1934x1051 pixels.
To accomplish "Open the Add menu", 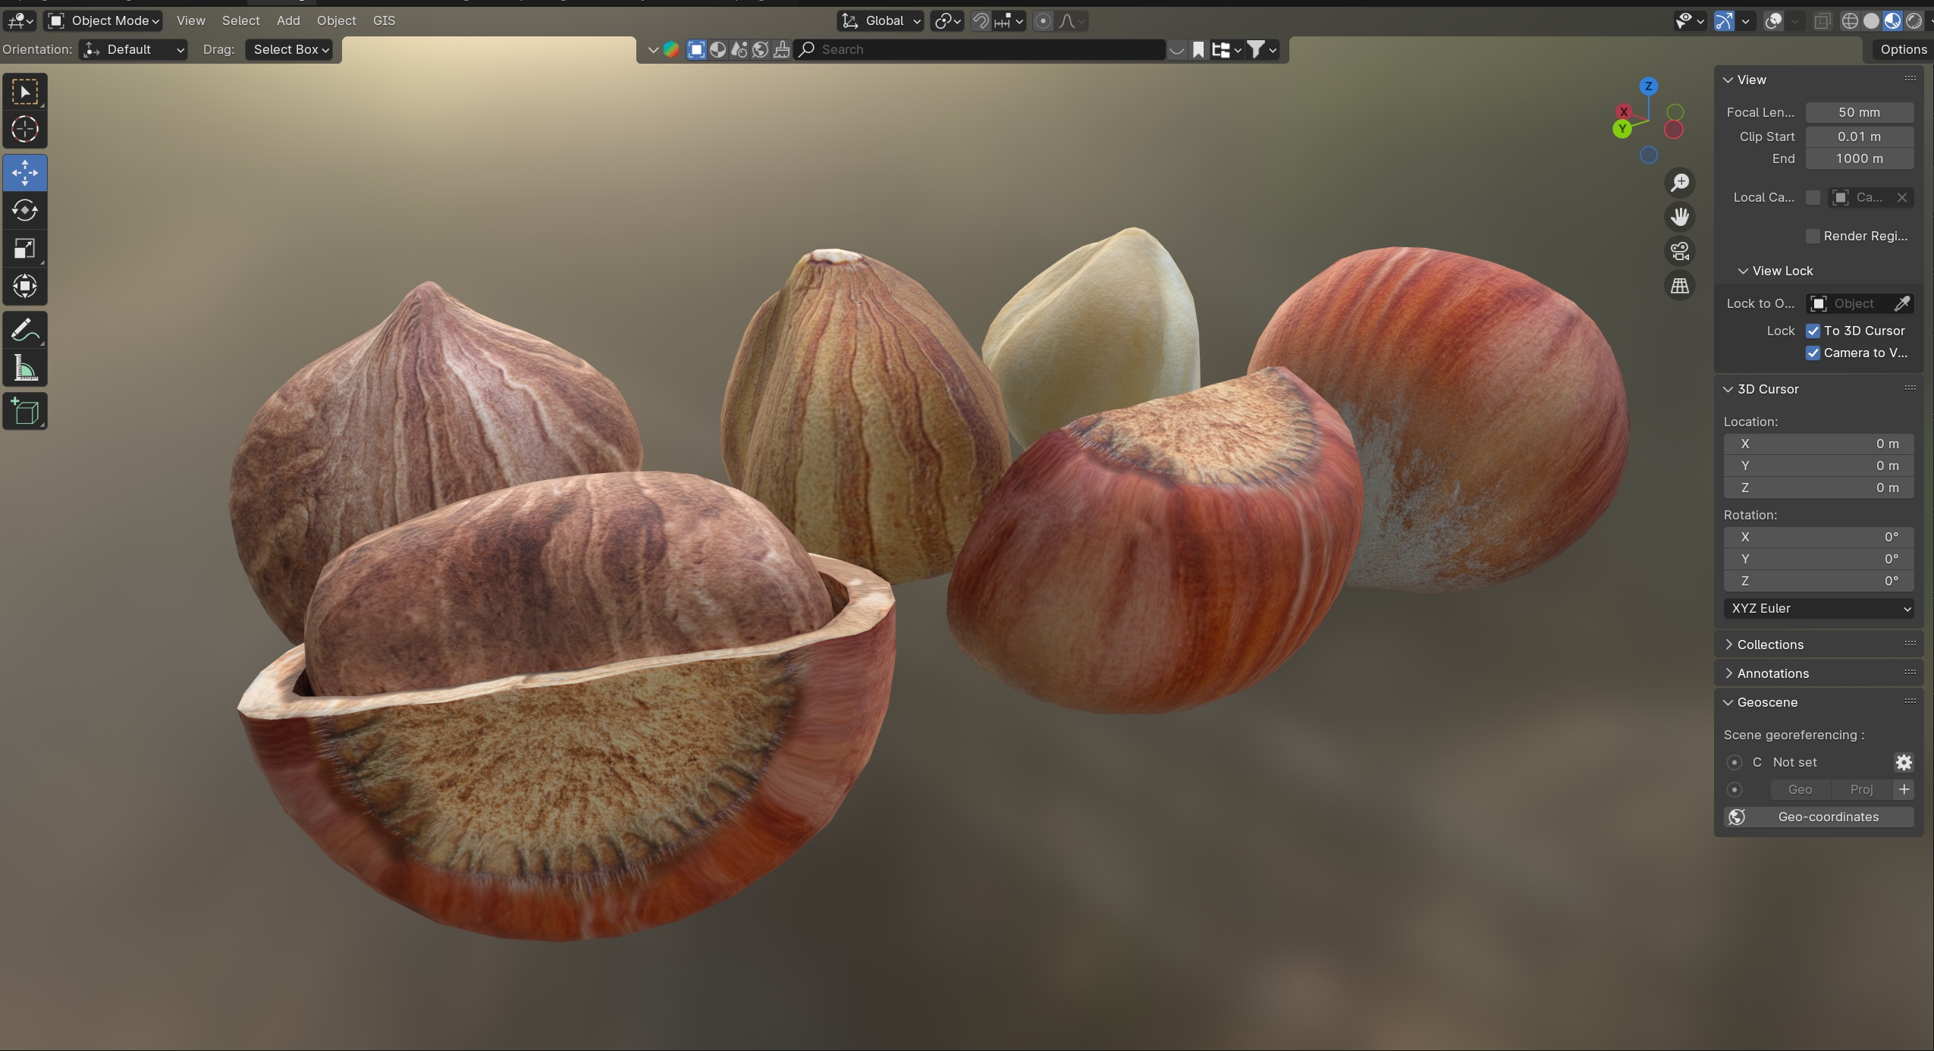I will click(287, 20).
